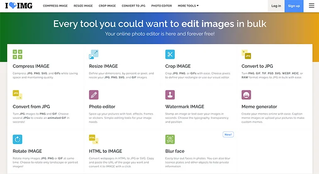Open the Rotate IMAGE title link
The height and width of the screenshot is (174, 319).
(27, 151)
